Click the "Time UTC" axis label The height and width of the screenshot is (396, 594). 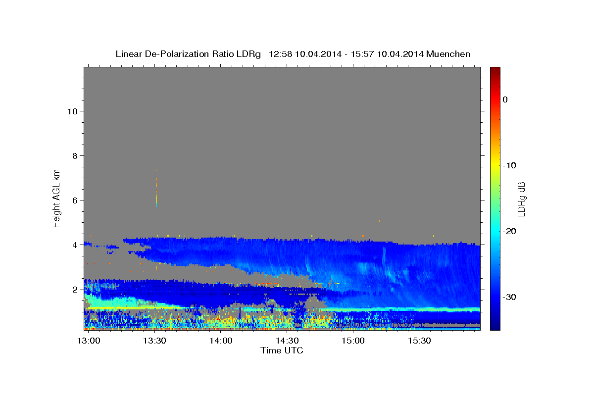pyautogui.click(x=282, y=350)
